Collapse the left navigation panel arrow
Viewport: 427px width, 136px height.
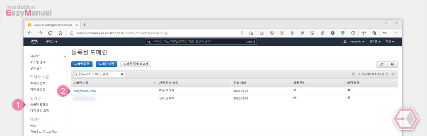(x=65, y=57)
